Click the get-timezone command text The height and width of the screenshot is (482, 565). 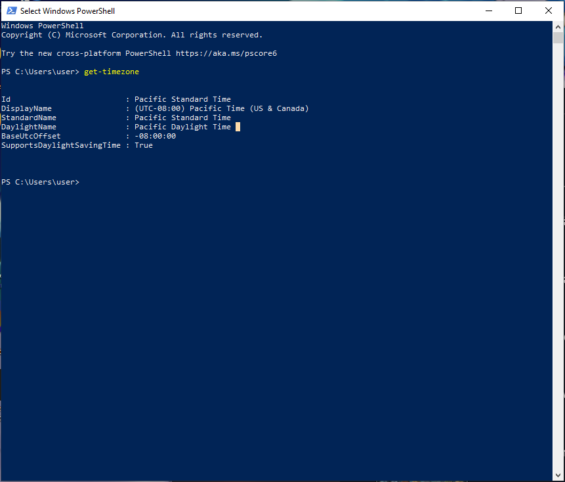pyautogui.click(x=112, y=72)
